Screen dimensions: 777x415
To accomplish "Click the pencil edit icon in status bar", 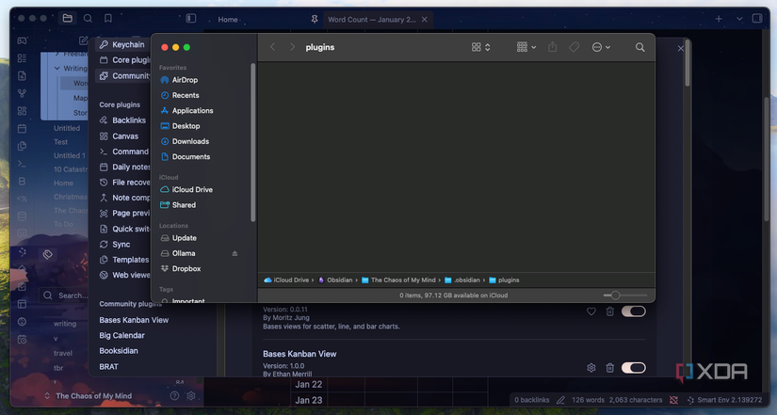I will click(x=560, y=400).
